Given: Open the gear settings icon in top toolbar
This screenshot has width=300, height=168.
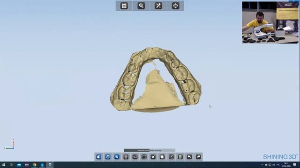Looking at the screenshot, I should (141, 6).
